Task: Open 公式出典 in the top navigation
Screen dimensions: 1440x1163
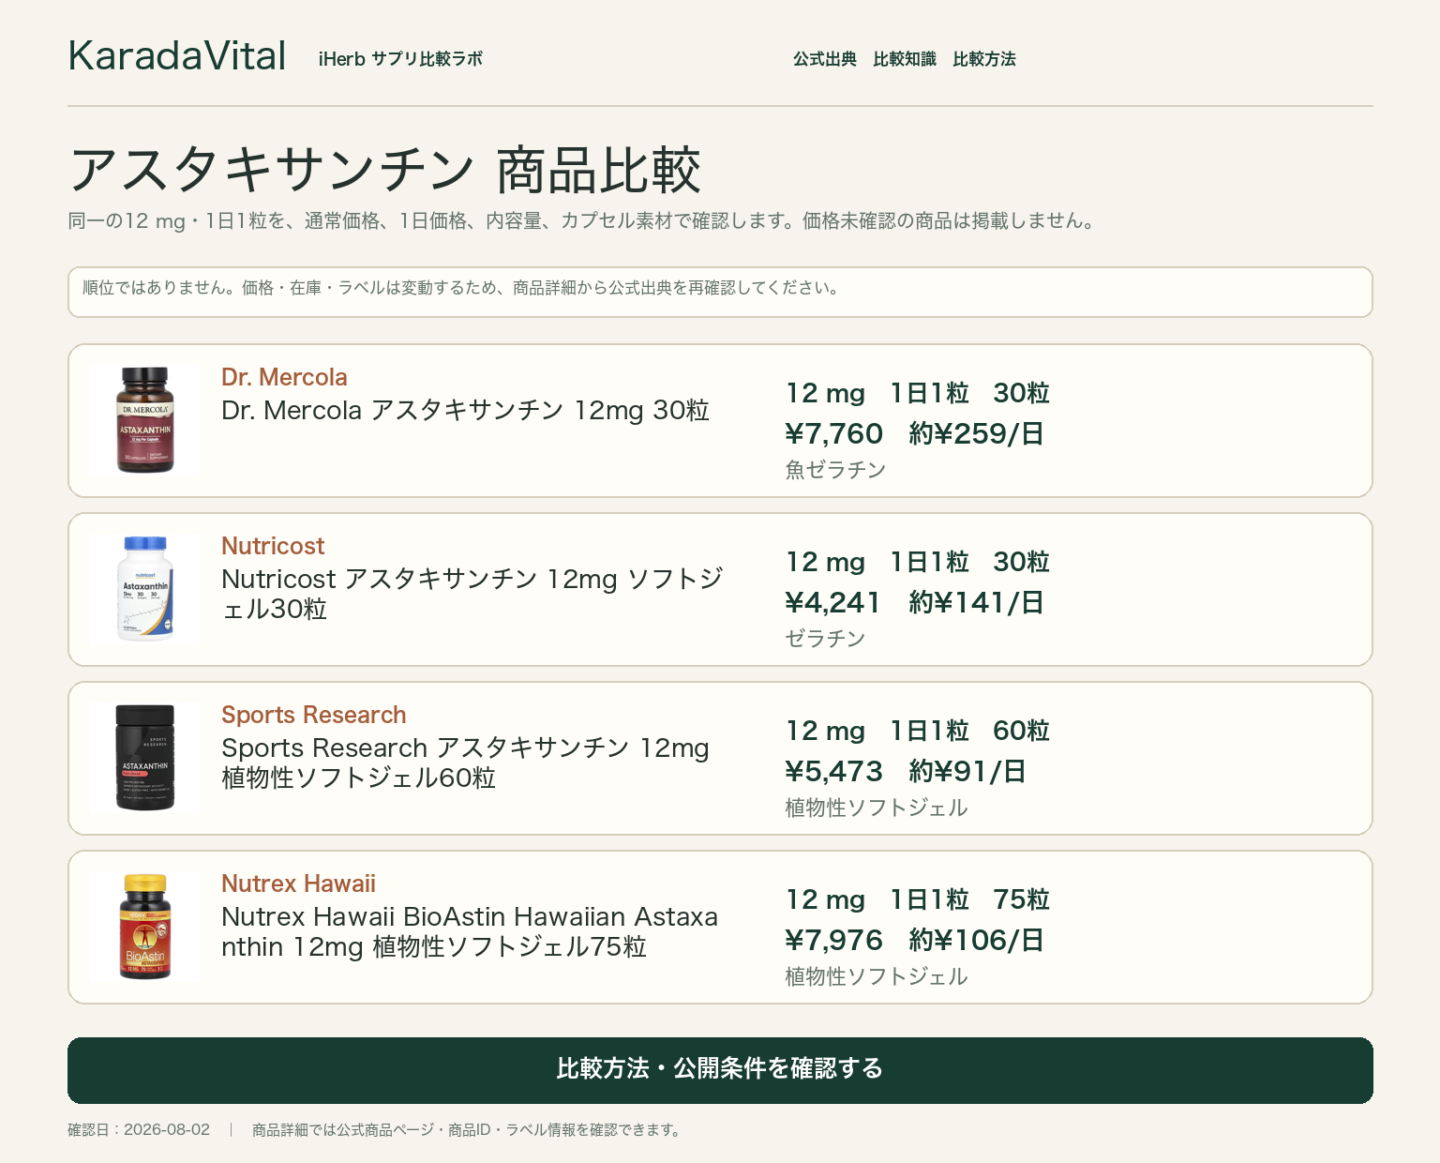Action: tap(825, 59)
